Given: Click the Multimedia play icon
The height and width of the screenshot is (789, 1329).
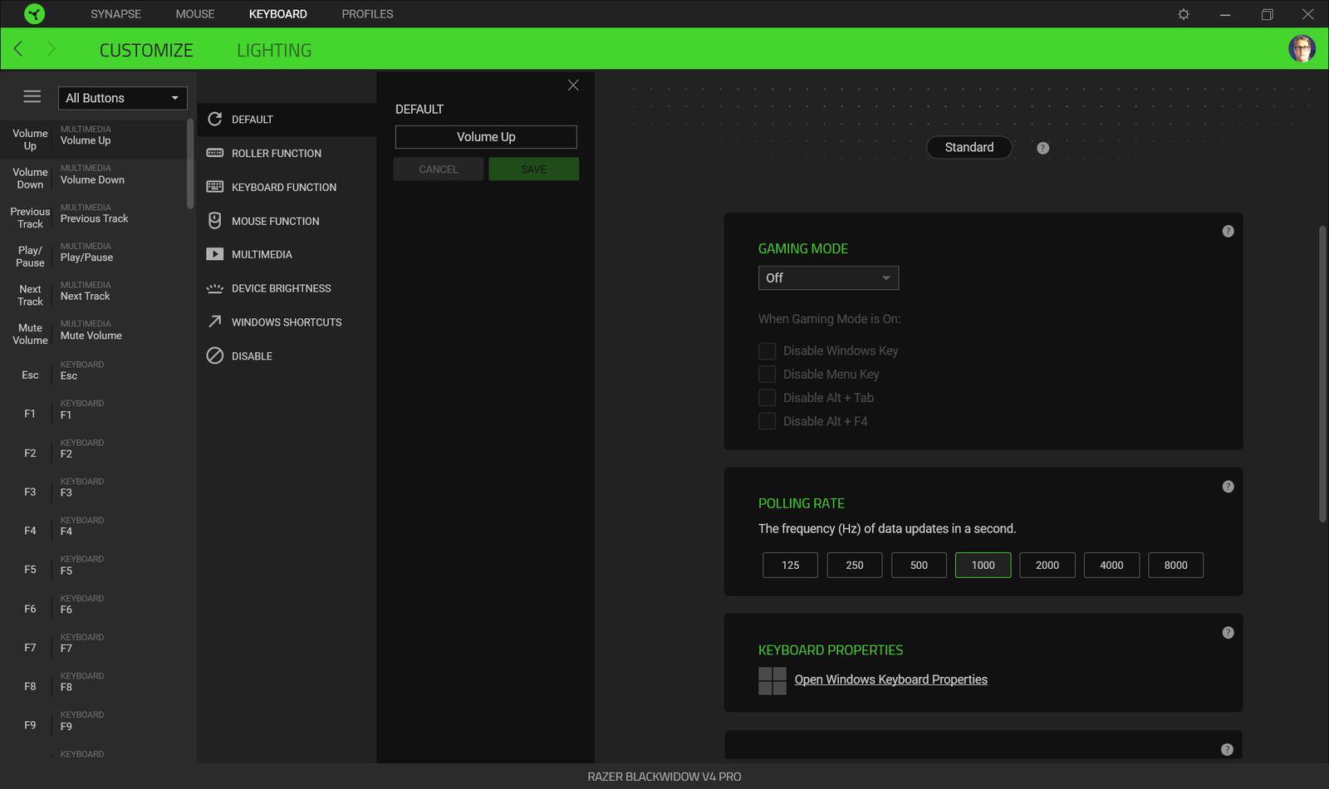Looking at the screenshot, I should (214, 254).
